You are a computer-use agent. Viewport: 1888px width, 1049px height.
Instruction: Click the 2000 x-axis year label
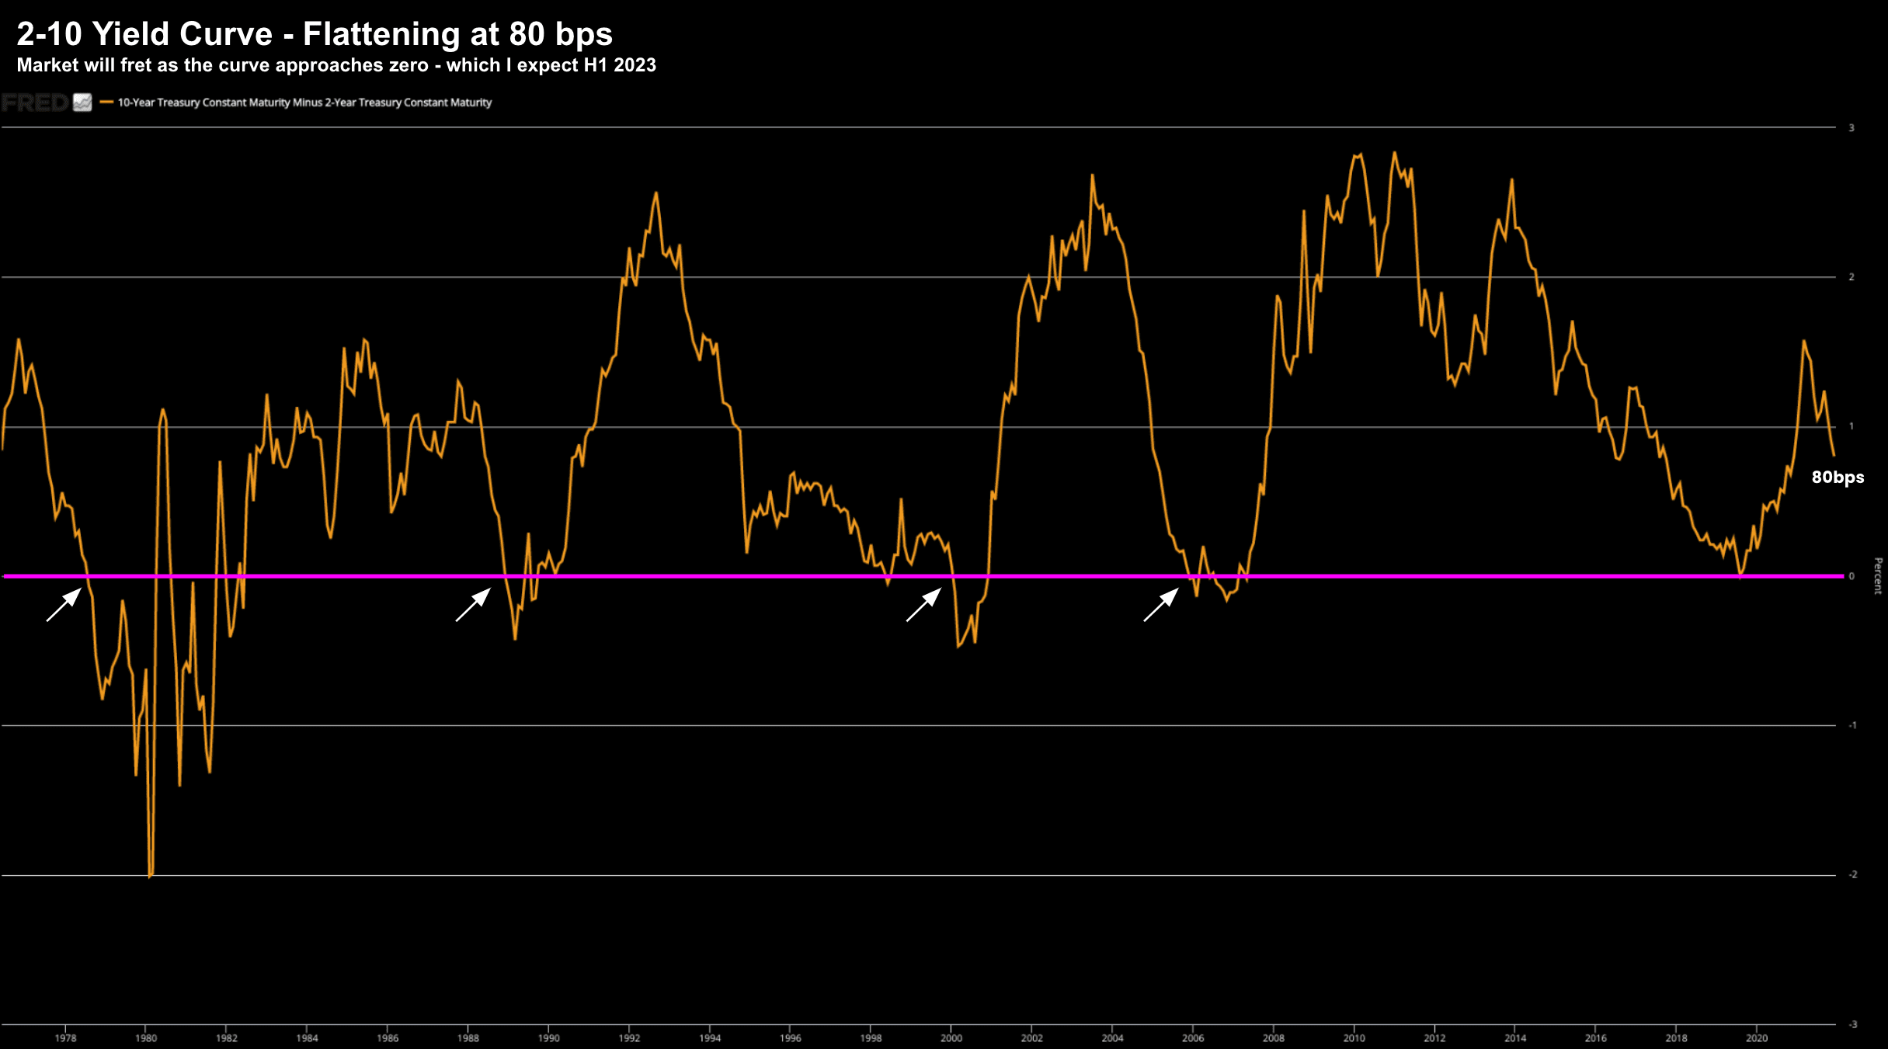[x=951, y=1038]
